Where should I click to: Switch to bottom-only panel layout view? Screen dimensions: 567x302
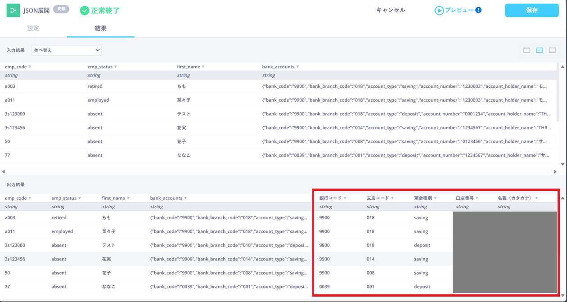(x=552, y=50)
